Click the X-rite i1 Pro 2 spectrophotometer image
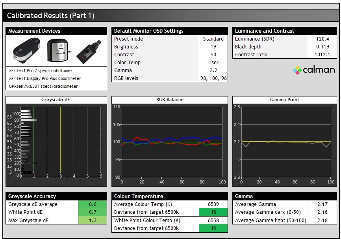This screenshot has width=341, height=239. (26, 51)
